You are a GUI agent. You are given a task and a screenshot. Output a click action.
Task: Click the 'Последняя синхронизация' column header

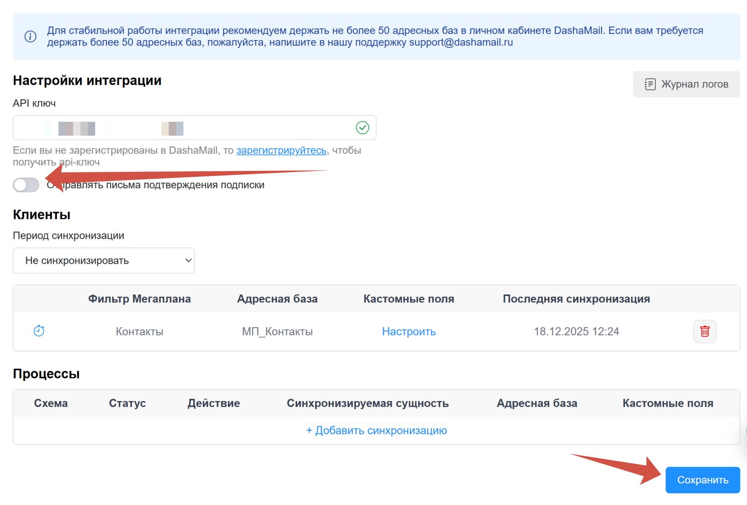(576, 299)
